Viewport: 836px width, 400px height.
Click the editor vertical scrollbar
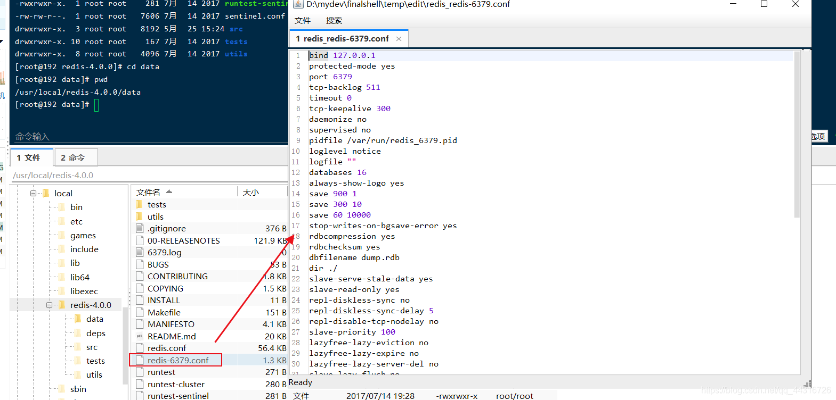coord(797,135)
